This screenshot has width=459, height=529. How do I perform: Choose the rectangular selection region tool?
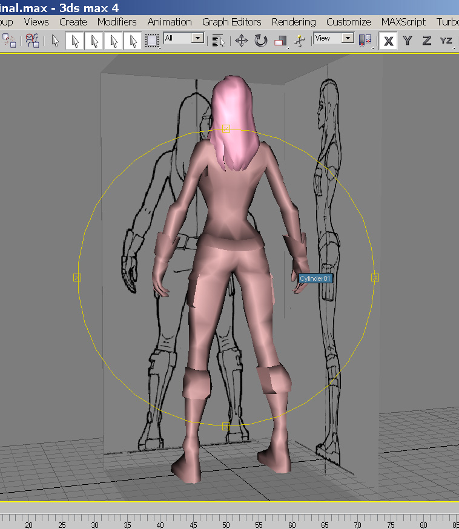click(x=151, y=41)
